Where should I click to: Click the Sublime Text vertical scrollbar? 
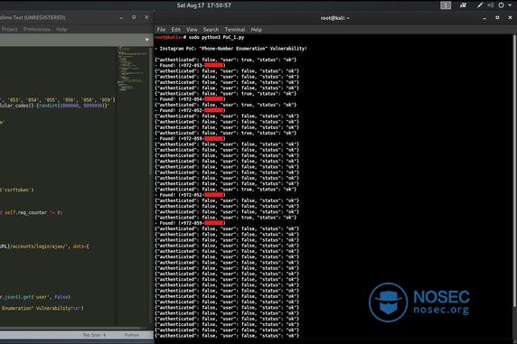[151, 110]
